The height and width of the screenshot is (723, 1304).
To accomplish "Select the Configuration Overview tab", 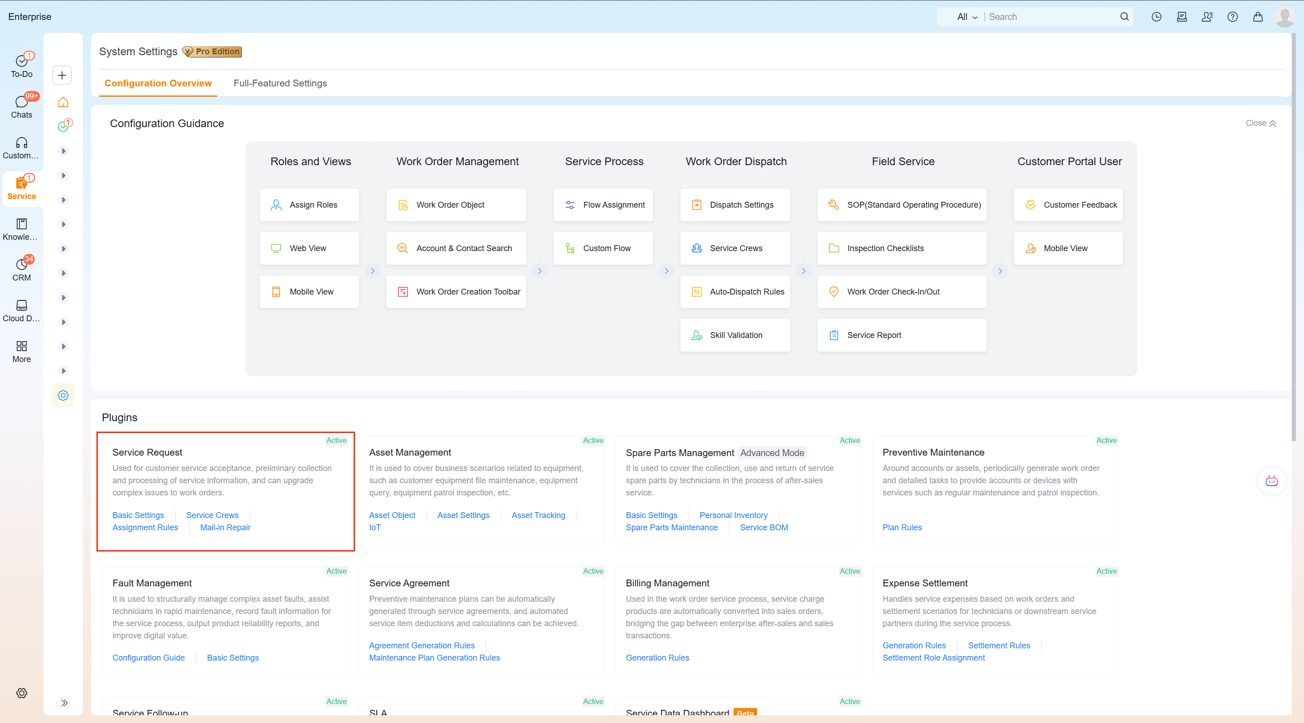I will (158, 83).
